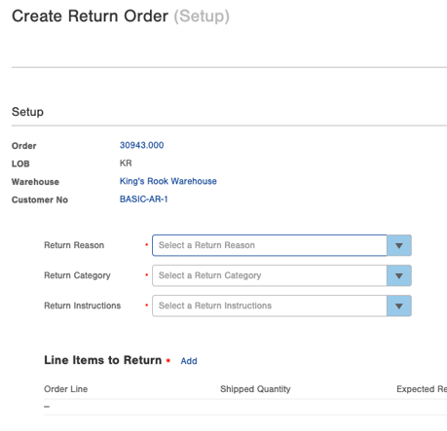Click the Expected column header
The height and width of the screenshot is (431, 447).
422,389
